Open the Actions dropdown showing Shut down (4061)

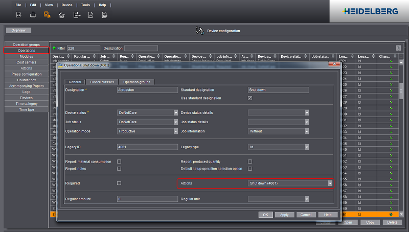coord(330,183)
